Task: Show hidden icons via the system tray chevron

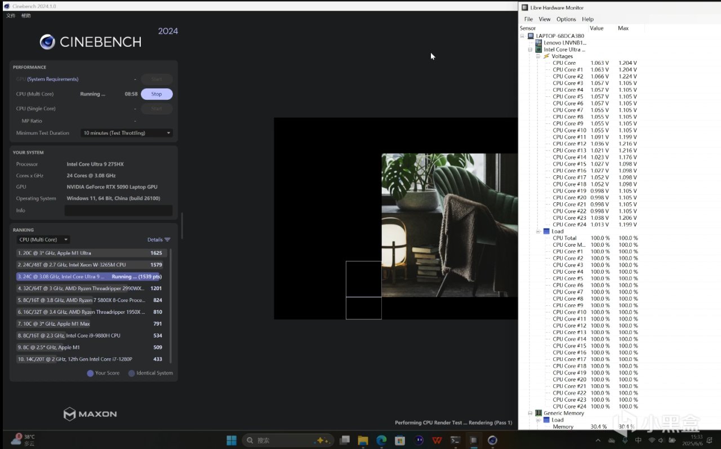Action: pos(598,440)
